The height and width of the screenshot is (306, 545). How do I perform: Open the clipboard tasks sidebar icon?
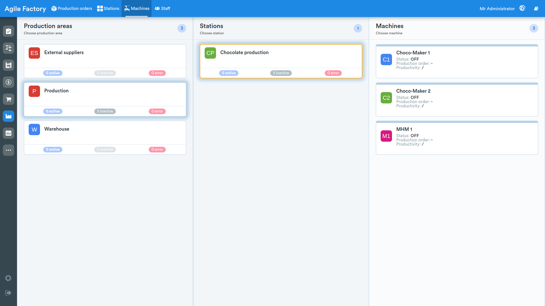click(9, 31)
